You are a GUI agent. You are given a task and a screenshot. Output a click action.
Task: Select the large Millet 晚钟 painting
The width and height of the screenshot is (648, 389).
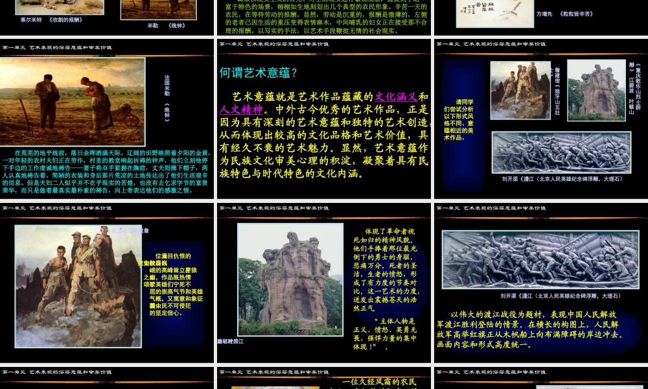73,102
